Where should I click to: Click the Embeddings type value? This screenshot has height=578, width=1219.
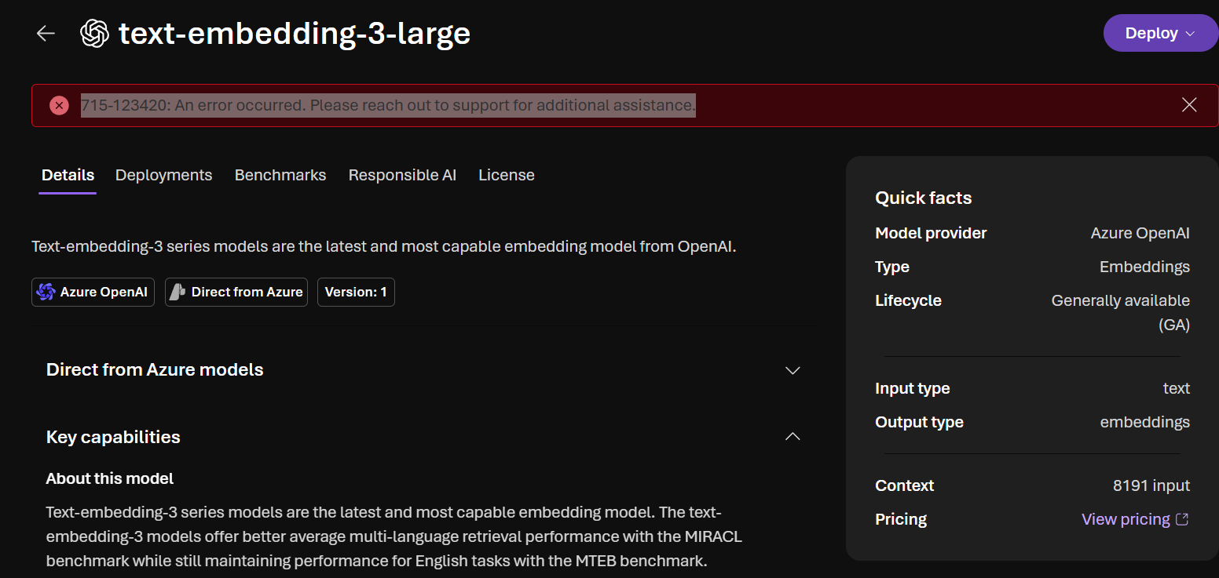tap(1145, 267)
